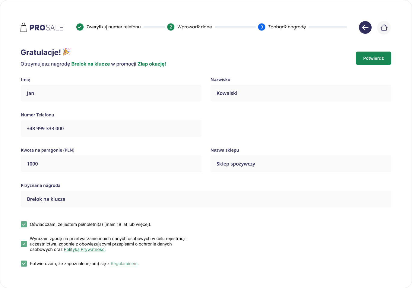Screen dimensions: 412x288
Task: Uncheck the adult age declaration checkbox
Action: (24, 224)
